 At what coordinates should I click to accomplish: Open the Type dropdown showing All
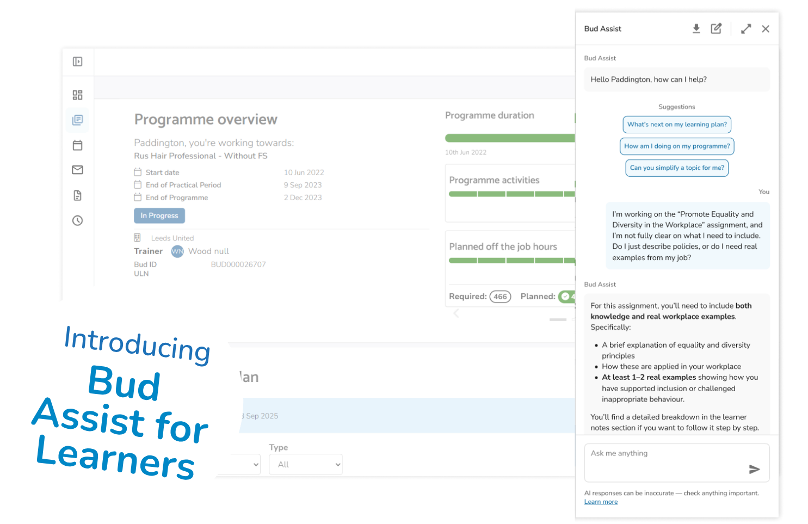[306, 465]
